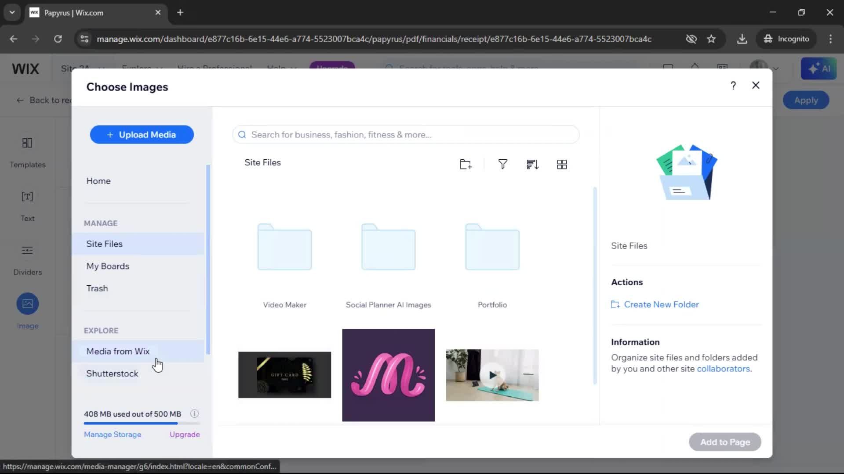Reload the browser page

point(58,39)
